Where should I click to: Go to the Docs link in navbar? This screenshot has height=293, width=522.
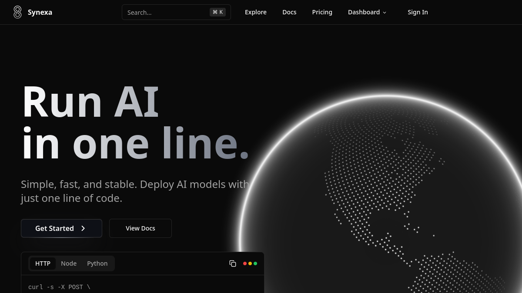(x=289, y=12)
